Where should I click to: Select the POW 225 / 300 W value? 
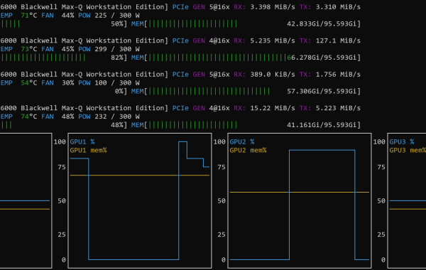pyautogui.click(x=109, y=16)
